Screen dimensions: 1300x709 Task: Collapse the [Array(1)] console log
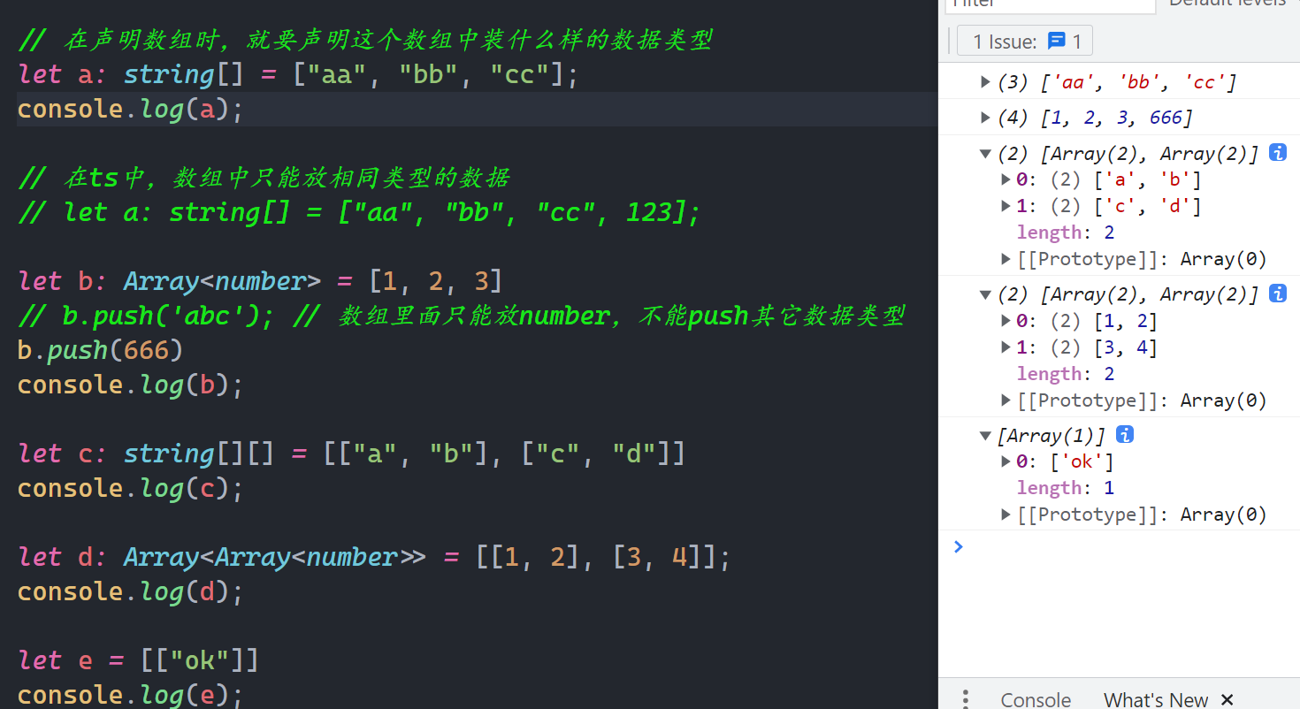point(985,436)
